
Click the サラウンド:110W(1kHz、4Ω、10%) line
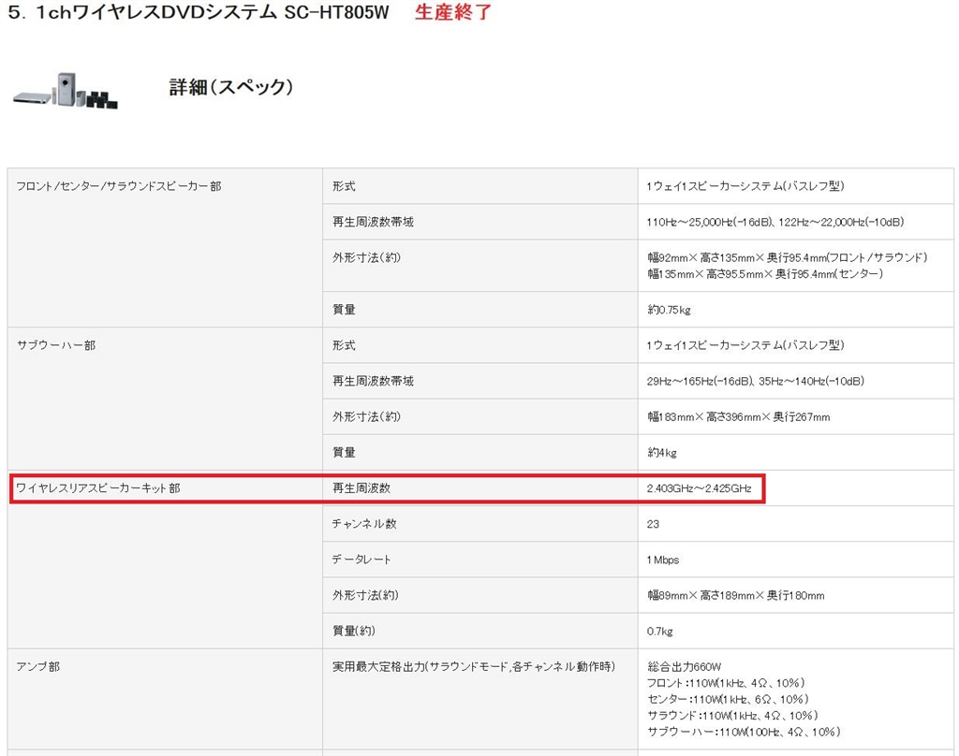tap(732, 715)
